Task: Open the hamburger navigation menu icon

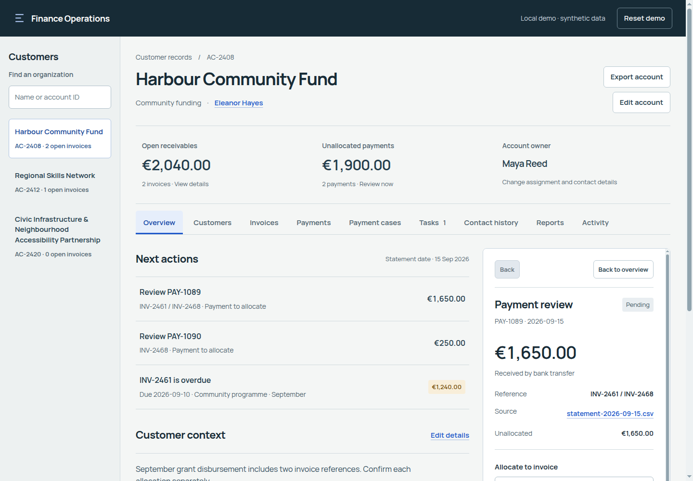Action: pyautogui.click(x=19, y=18)
